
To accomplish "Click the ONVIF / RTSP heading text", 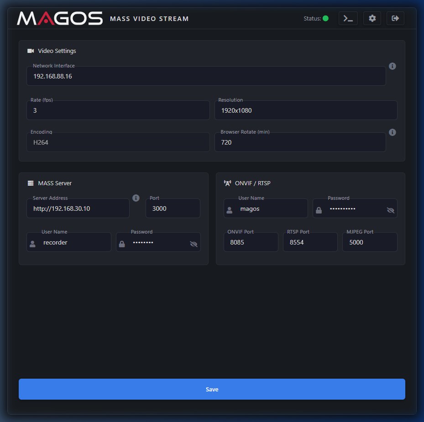I will [x=252, y=183].
